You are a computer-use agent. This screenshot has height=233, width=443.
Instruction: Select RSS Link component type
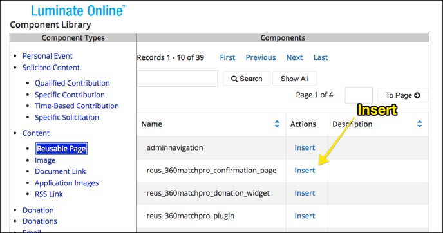49,194
